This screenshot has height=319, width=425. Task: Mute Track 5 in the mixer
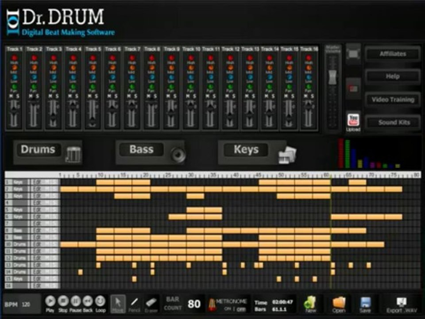click(x=90, y=96)
